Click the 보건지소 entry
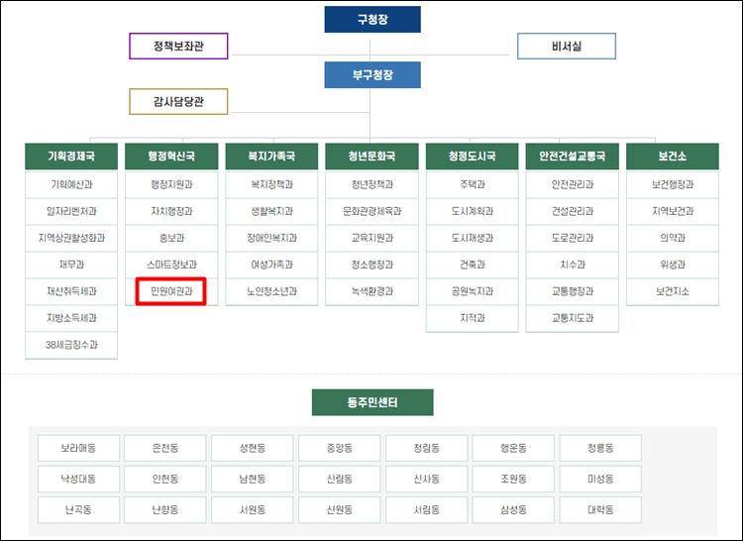Screen dimensions: 743x541 point(673,291)
